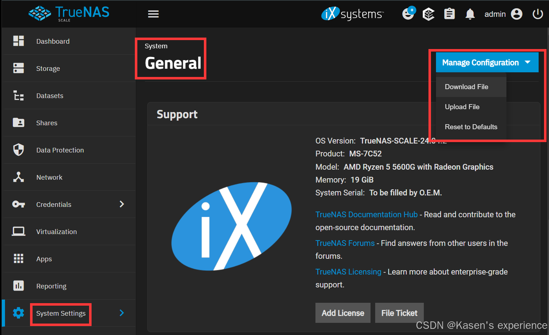This screenshot has width=549, height=335.
Task: Click the large iX logo image
Action: point(232,226)
